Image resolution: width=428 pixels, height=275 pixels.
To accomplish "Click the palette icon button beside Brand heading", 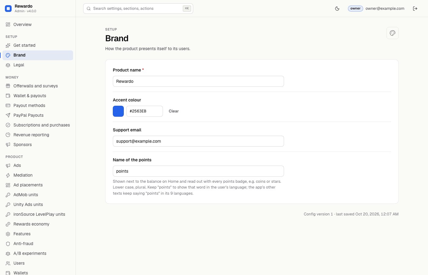I will point(393,33).
